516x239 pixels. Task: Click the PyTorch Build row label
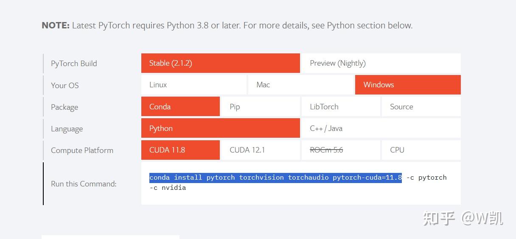pos(74,64)
